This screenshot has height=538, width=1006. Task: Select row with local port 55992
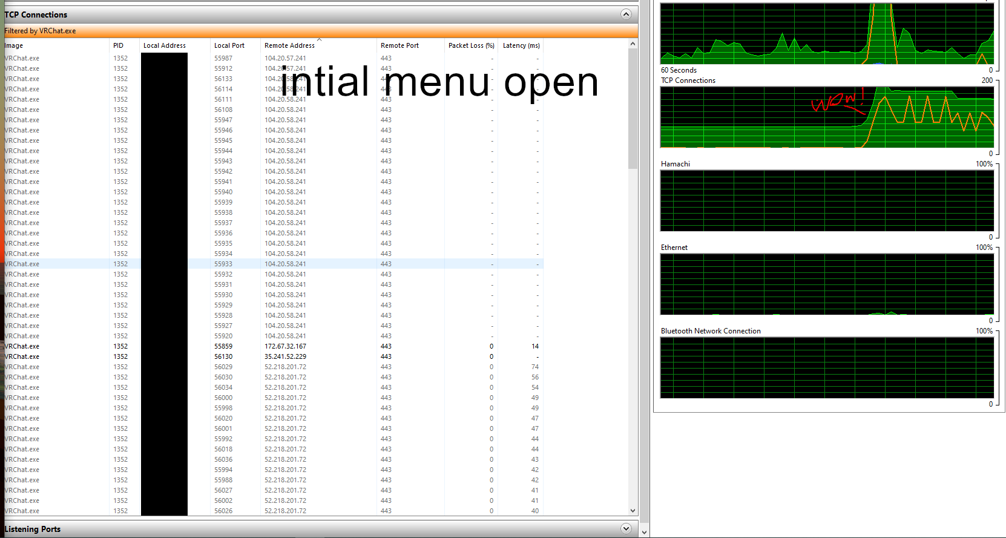point(274,439)
